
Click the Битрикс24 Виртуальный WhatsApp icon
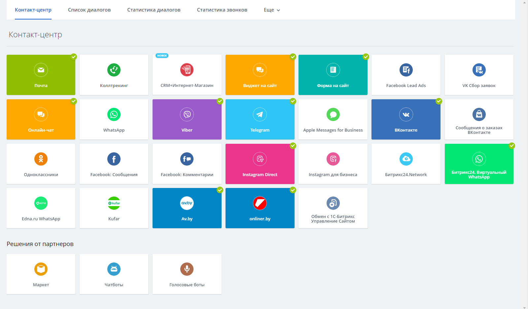tap(479, 159)
